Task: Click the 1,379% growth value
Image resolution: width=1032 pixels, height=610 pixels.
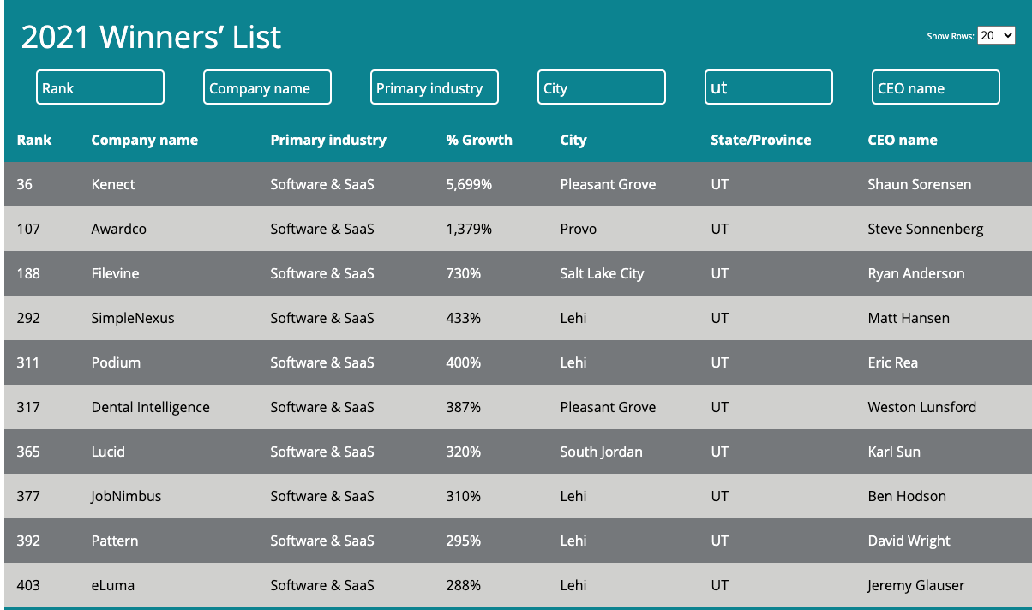Action: pos(469,229)
